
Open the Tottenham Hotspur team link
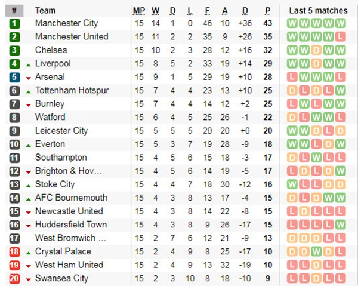(x=72, y=90)
